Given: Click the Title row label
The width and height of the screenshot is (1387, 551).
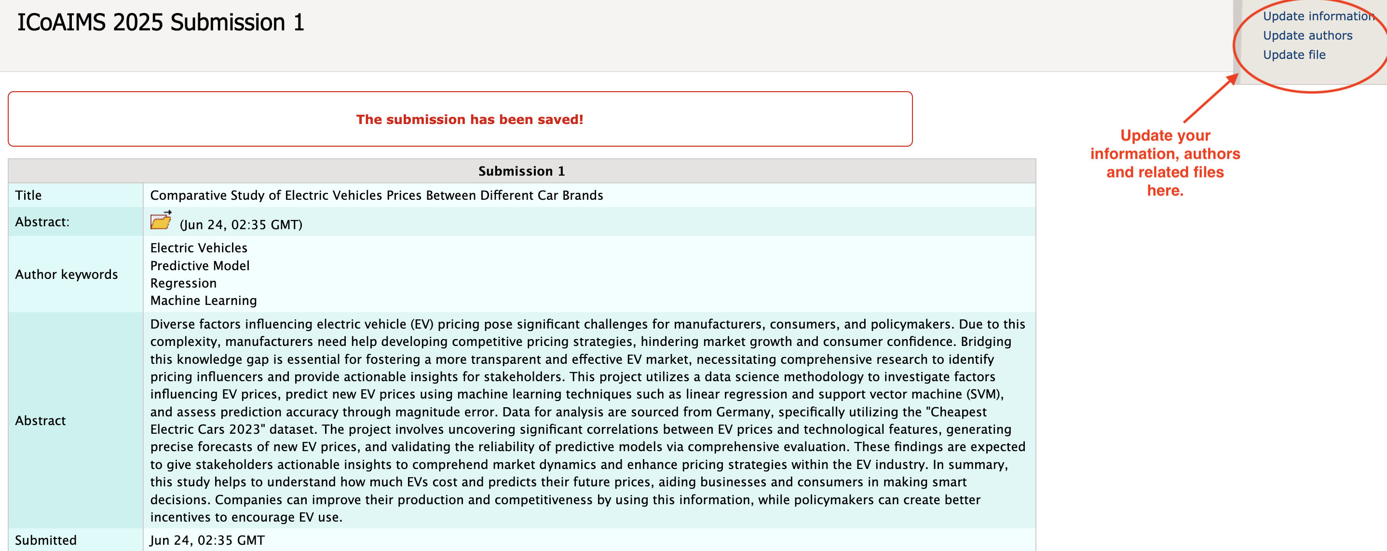Looking at the screenshot, I should [x=28, y=195].
